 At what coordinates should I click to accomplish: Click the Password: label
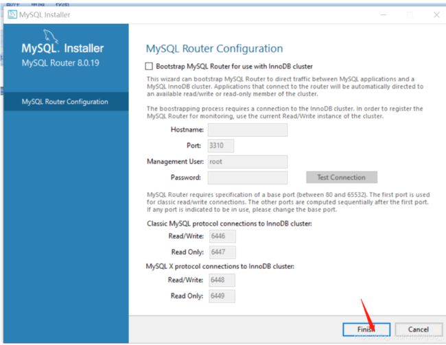pos(186,178)
